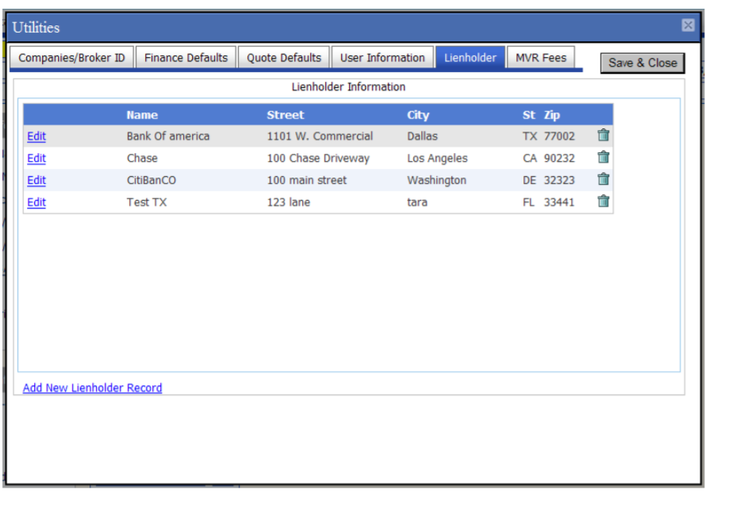Screen dimensions: 740x505
Task: Open the User Information tab
Action: [382, 57]
